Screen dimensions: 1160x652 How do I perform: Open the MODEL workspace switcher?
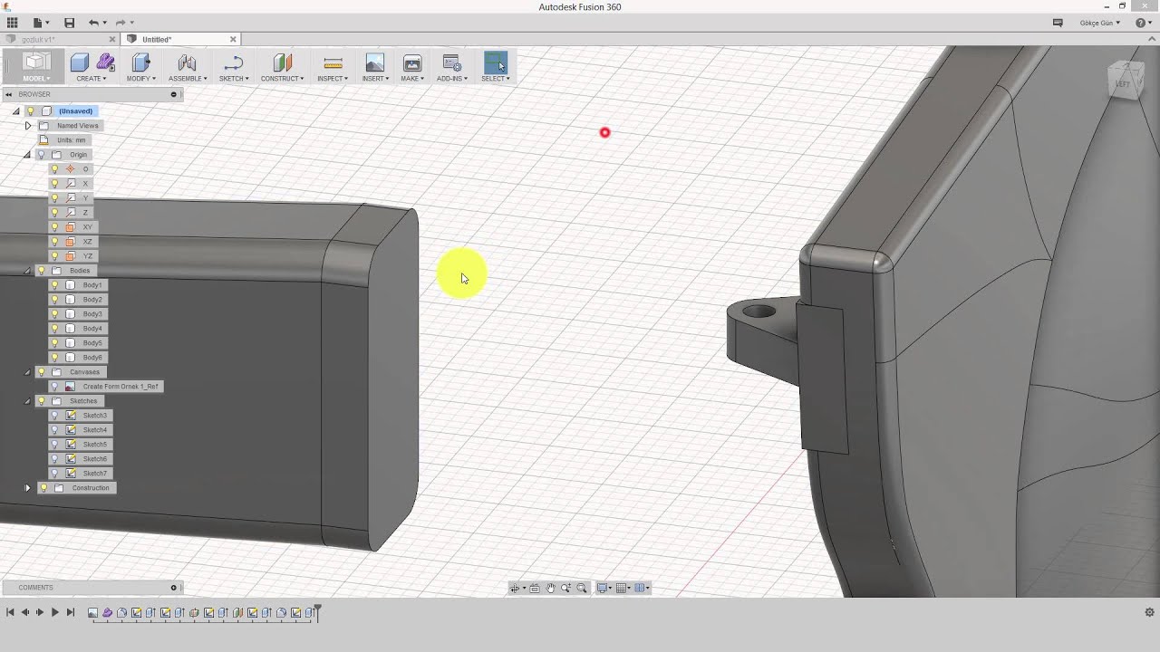pos(36,65)
